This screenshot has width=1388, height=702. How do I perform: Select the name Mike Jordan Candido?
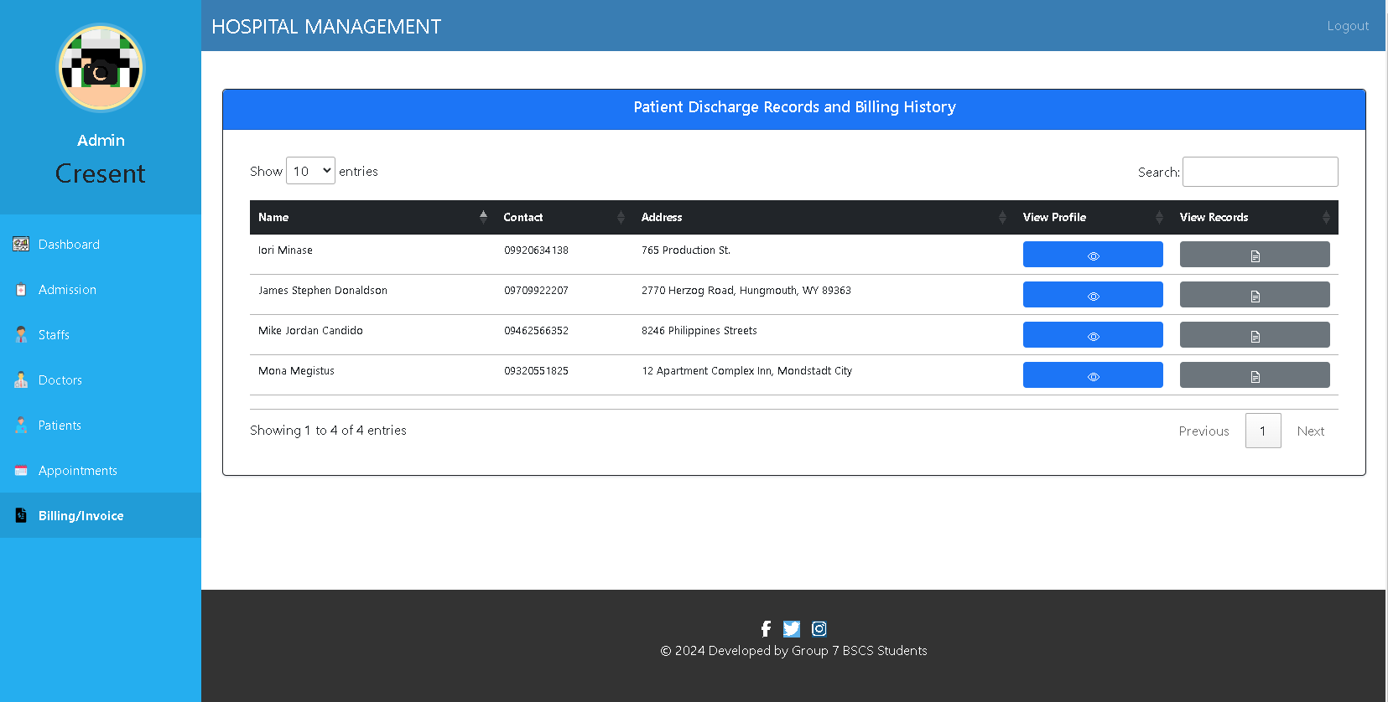click(310, 331)
